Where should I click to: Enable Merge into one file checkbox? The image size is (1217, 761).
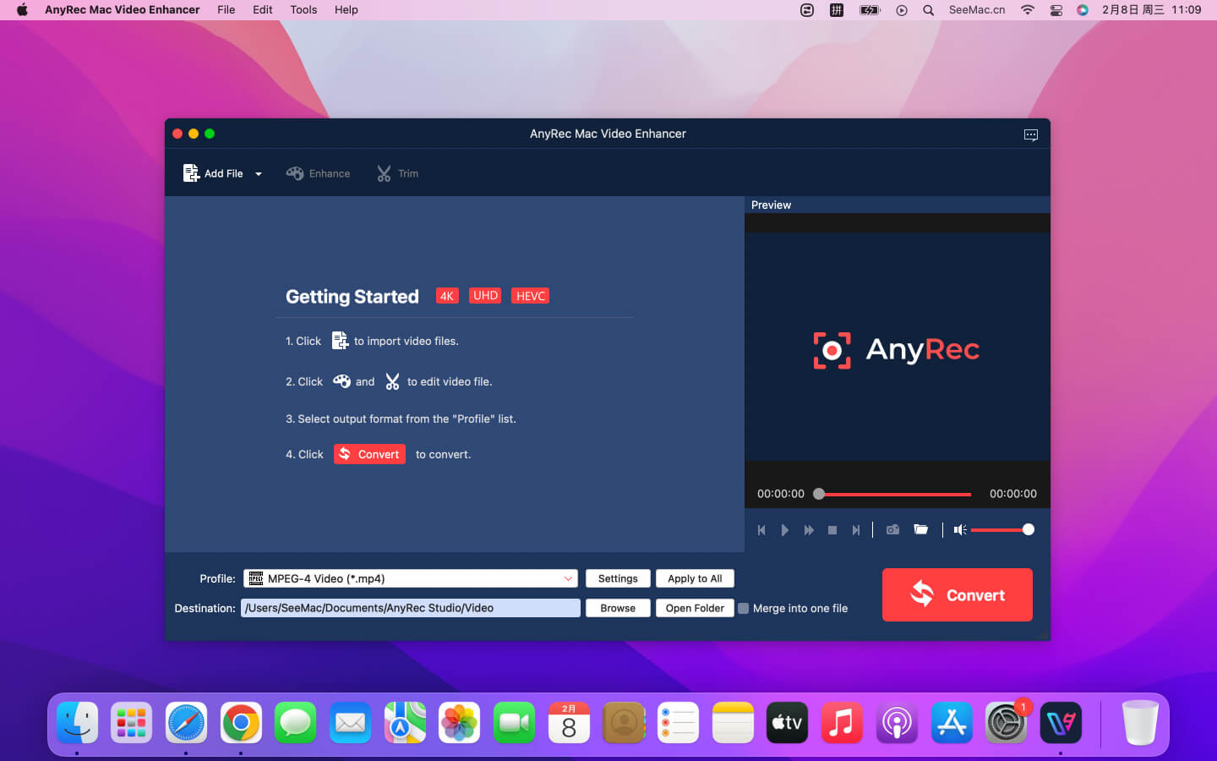pos(744,608)
